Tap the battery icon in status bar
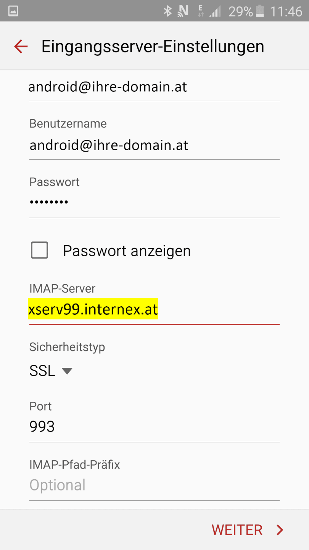This screenshot has height=550, width=309. pyautogui.click(x=260, y=11)
